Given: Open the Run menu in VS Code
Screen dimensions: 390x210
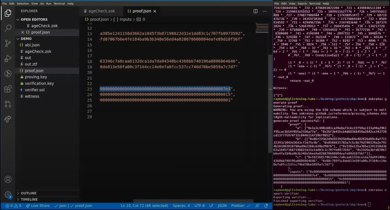Looking at the screenshot, I should click(x=49, y=3).
